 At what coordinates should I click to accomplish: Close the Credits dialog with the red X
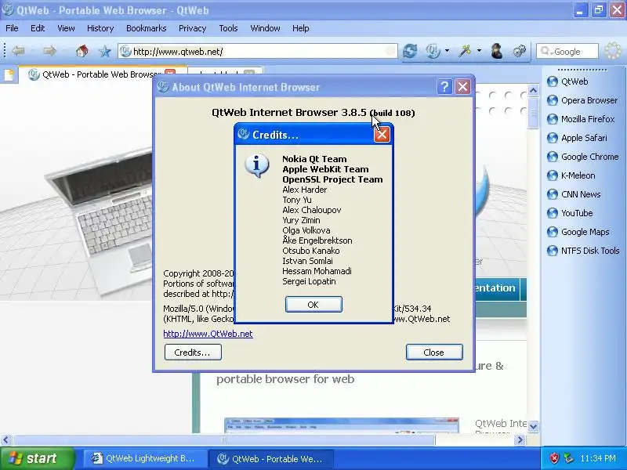coord(382,134)
